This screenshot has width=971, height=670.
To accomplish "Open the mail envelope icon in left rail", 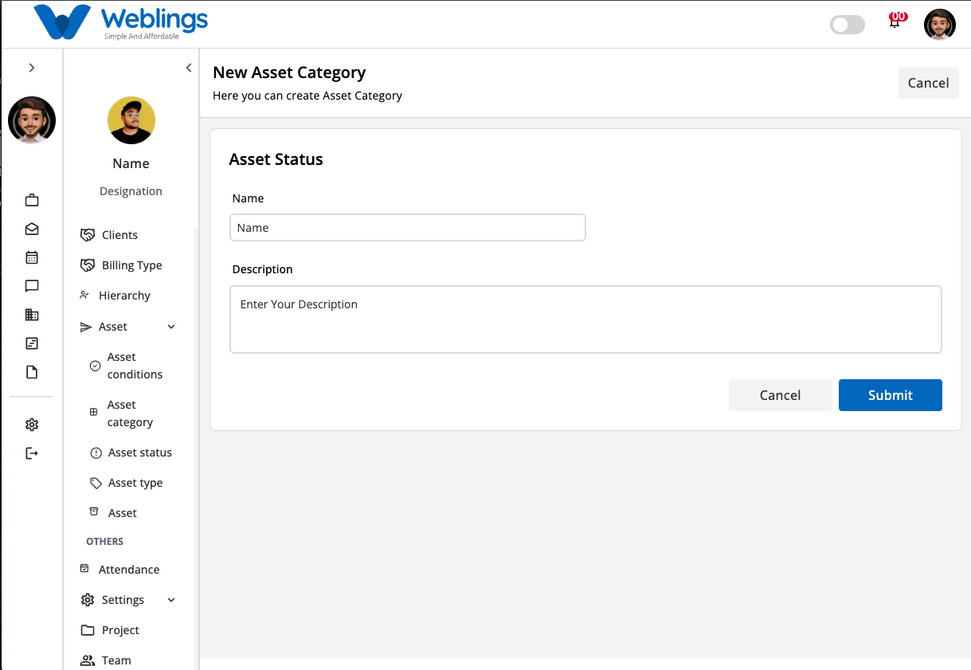I will (32, 229).
